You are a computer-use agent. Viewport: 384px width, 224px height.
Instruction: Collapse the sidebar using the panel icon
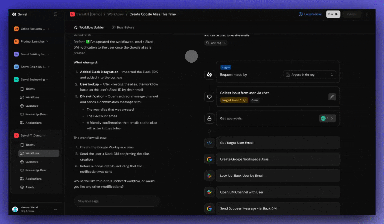(x=56, y=14)
